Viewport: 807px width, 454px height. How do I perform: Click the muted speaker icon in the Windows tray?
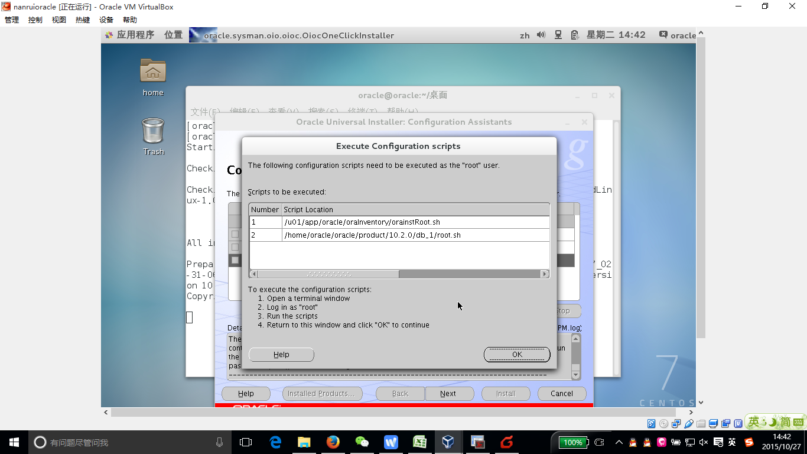(x=704, y=442)
